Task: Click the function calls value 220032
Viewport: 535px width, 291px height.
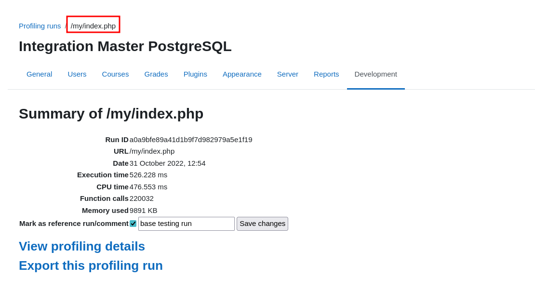Action: [x=142, y=198]
